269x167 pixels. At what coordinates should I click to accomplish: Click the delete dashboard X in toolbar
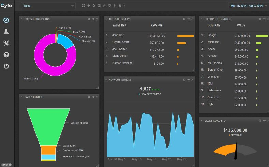coord(125,5)
